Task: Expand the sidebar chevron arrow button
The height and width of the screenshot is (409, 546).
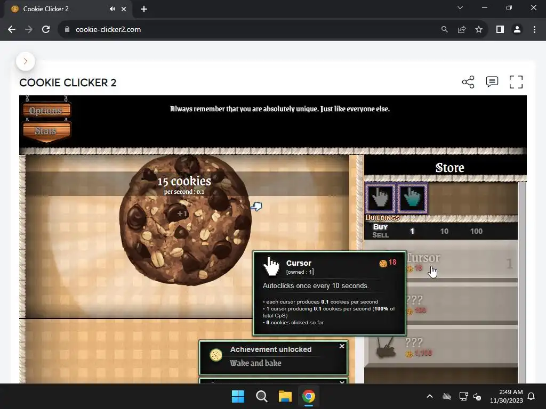Action: tap(26, 61)
